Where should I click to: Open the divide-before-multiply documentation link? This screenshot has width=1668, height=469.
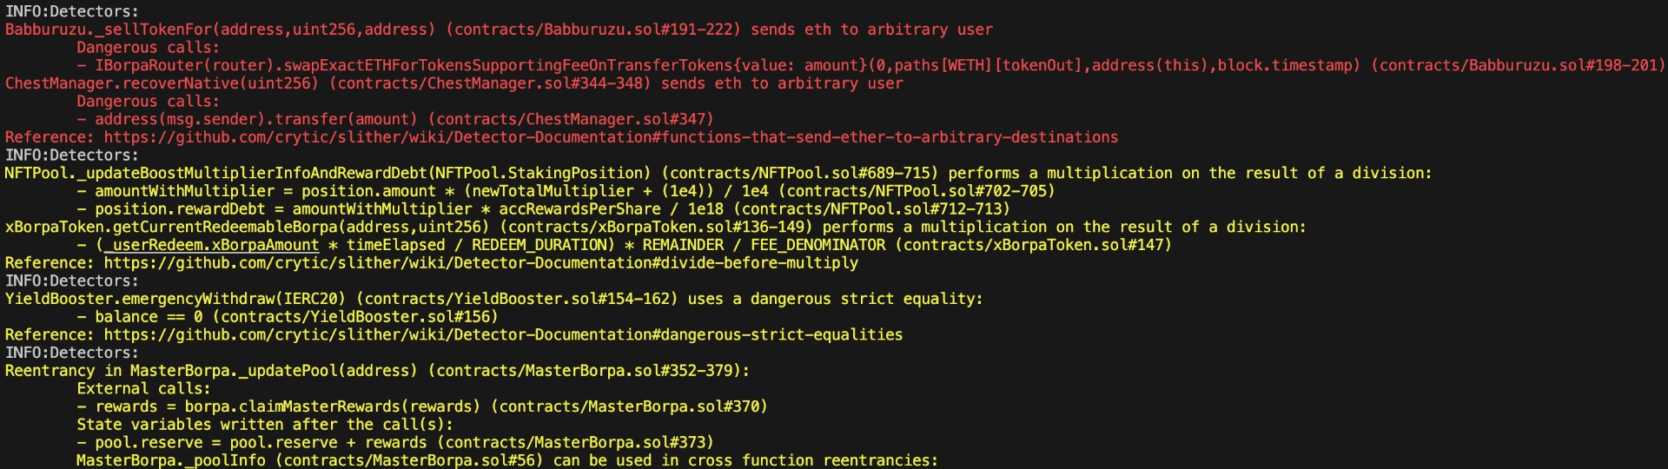(480, 262)
